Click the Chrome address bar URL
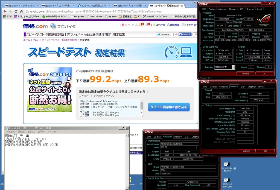This screenshot has width=280, height=190. click(x=96, y=11)
